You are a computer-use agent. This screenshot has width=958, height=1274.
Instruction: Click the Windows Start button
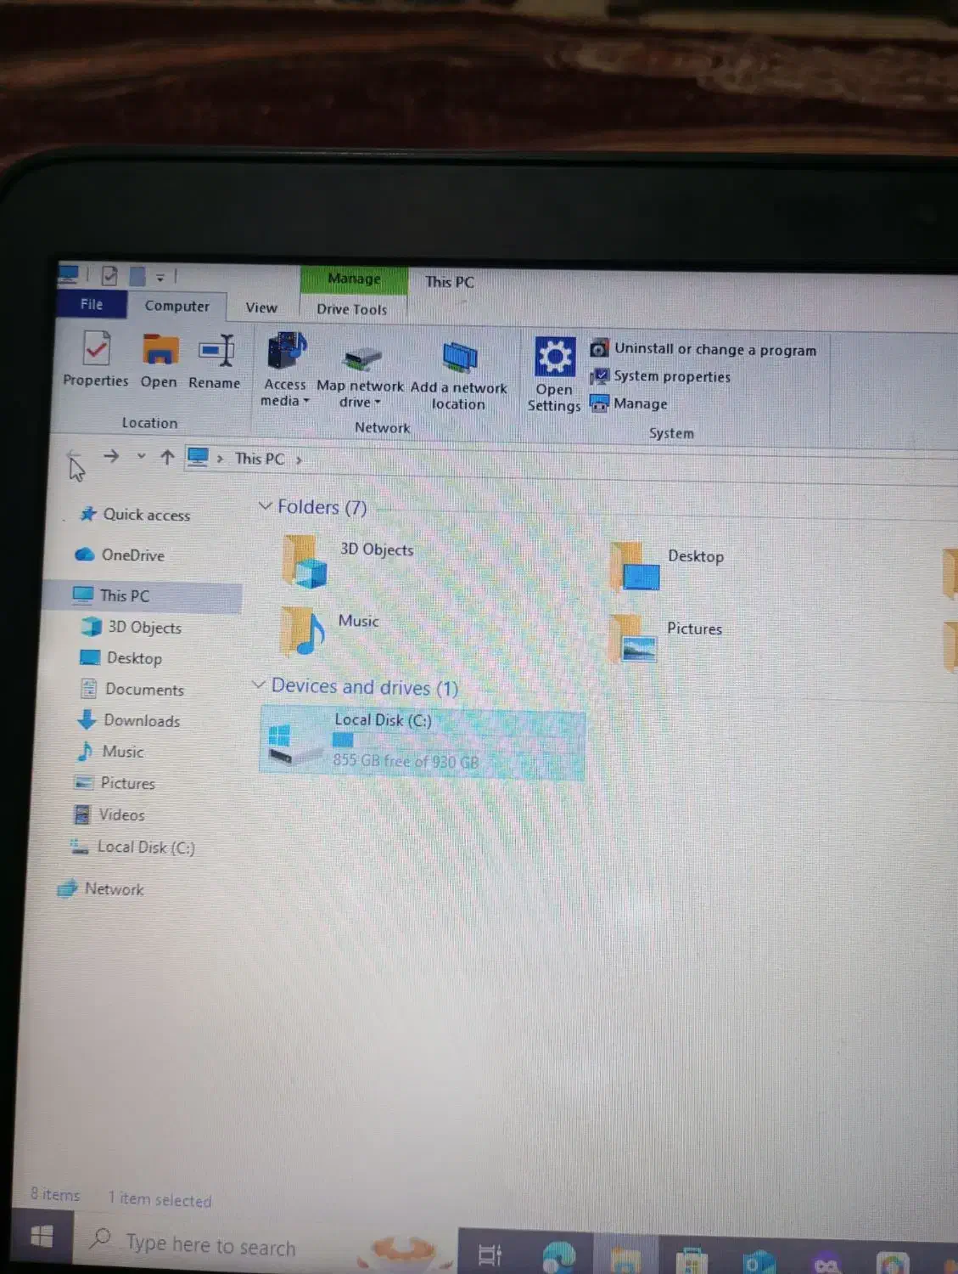coord(42,1237)
